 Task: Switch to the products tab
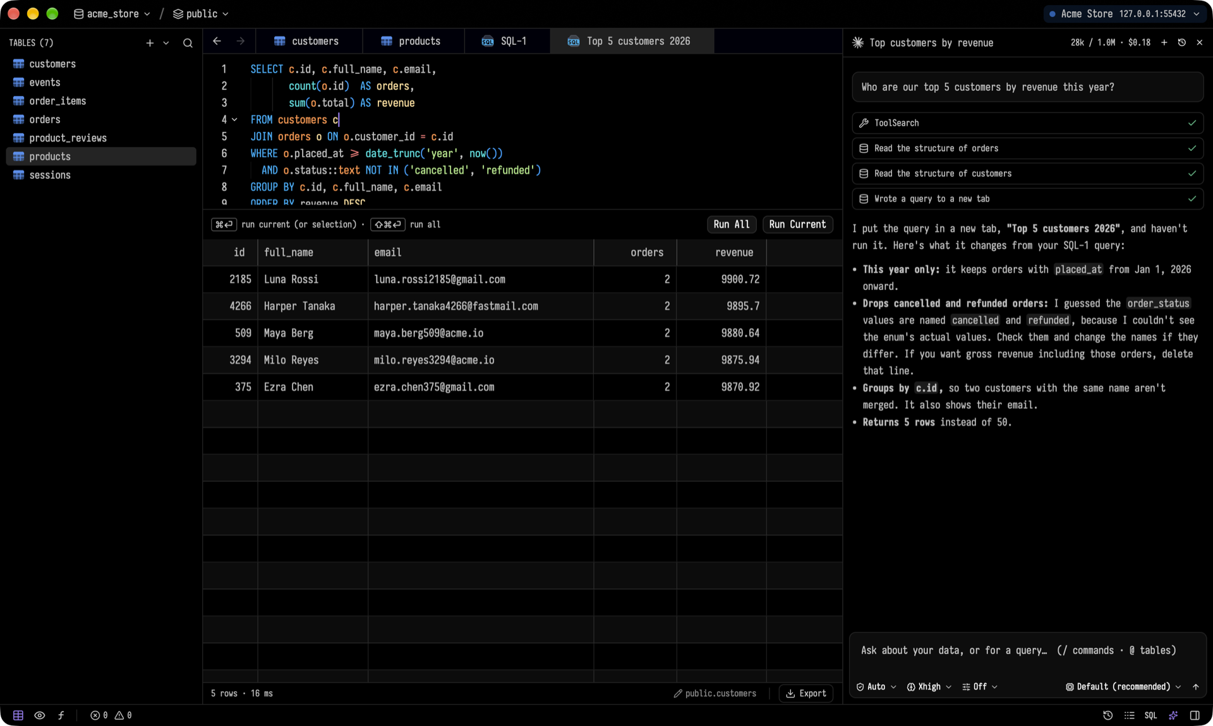tap(414, 41)
